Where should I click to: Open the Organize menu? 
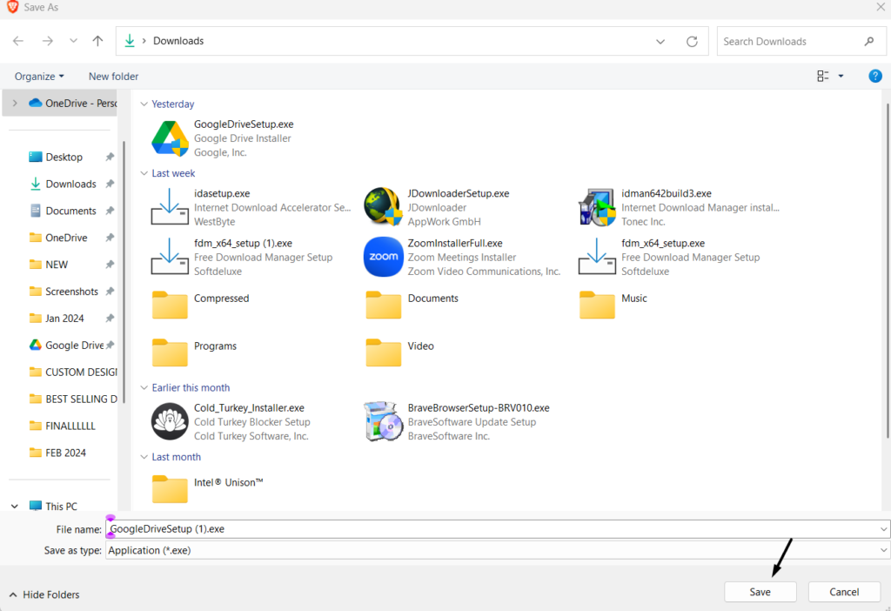click(x=39, y=77)
